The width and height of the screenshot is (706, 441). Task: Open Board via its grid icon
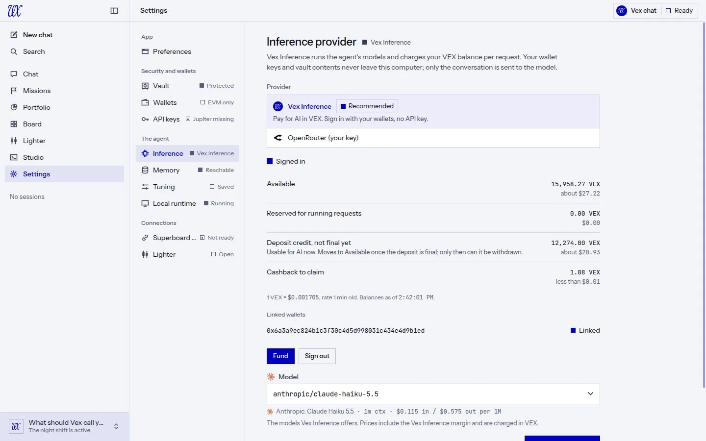[x=14, y=124]
